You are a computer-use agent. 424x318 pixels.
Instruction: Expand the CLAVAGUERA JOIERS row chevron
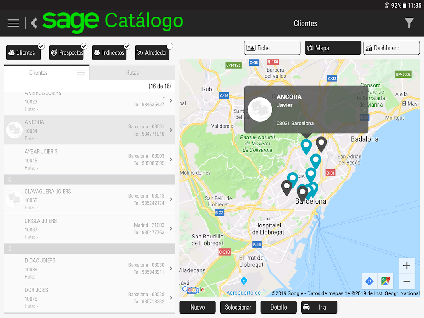pos(171,199)
